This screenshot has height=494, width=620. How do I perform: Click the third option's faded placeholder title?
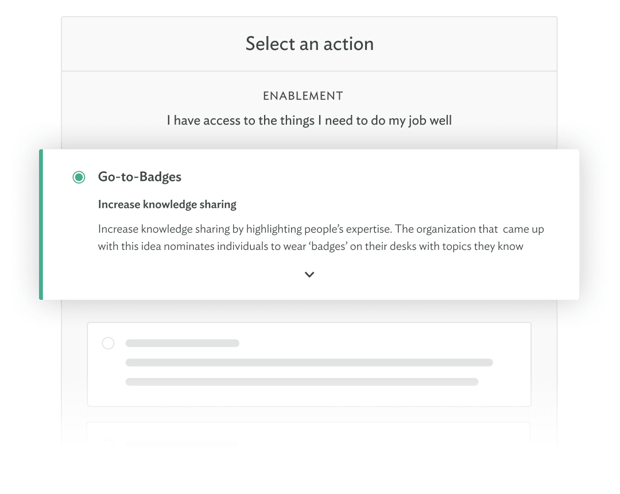182,443
